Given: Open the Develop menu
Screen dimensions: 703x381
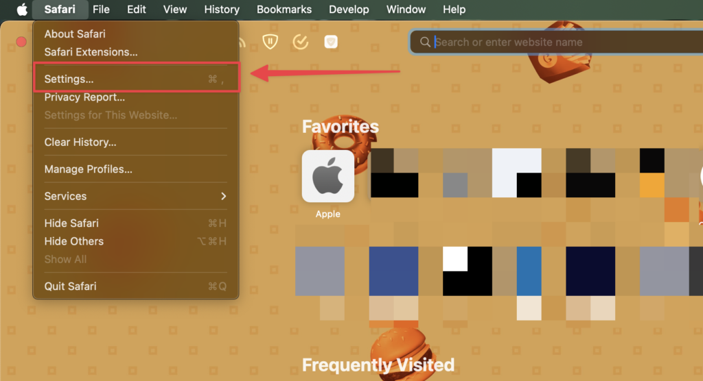Looking at the screenshot, I should (x=349, y=10).
